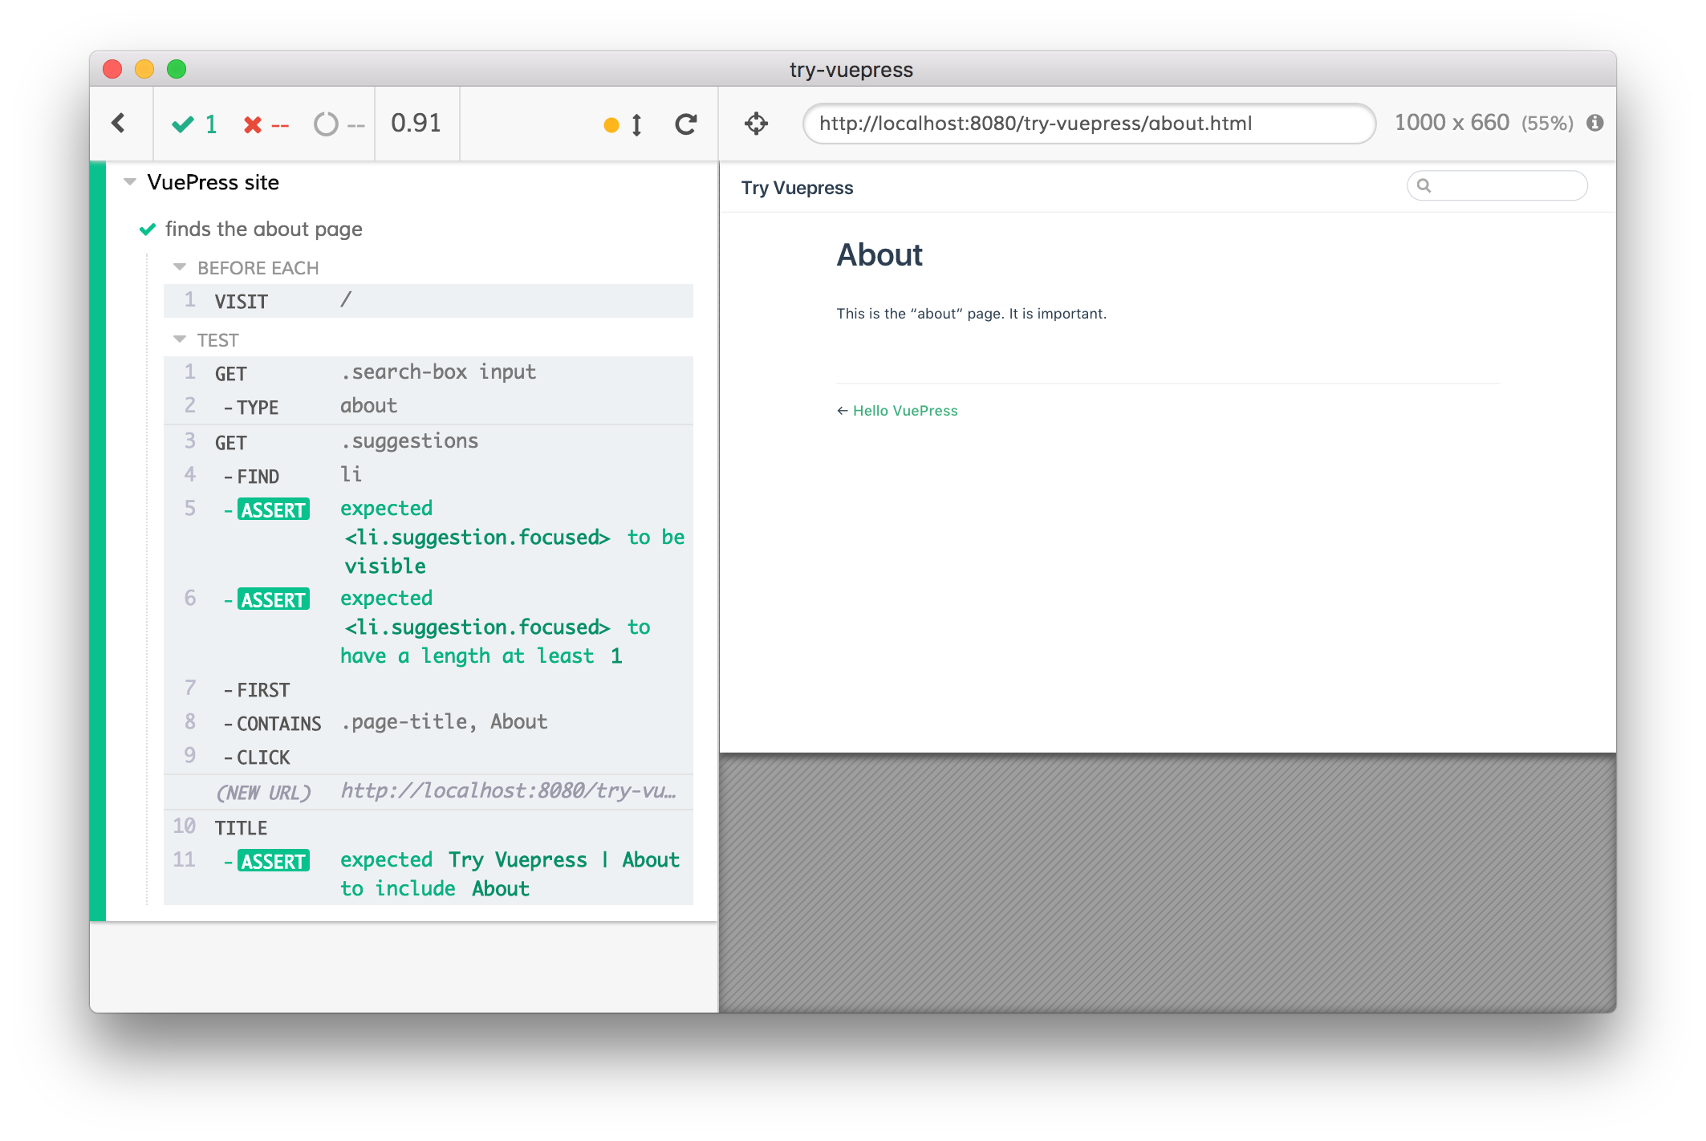Collapse the VuePress site suite
1706x1141 pixels.
click(130, 182)
